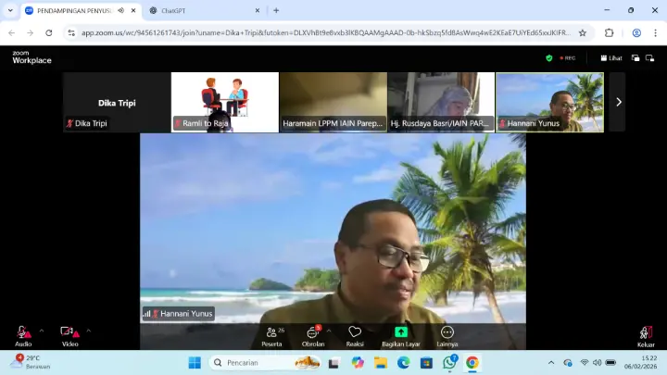Click the REC recording indicator
The image size is (667, 375).
click(x=567, y=57)
